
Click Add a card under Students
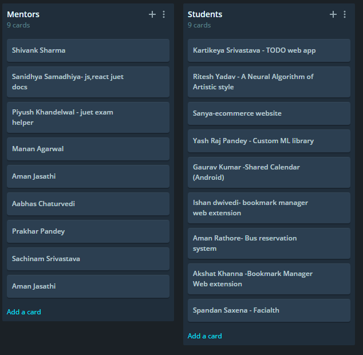tap(205, 336)
